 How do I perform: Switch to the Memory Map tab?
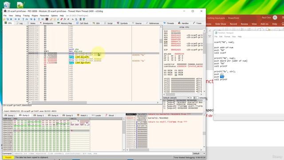click(x=65, y=23)
